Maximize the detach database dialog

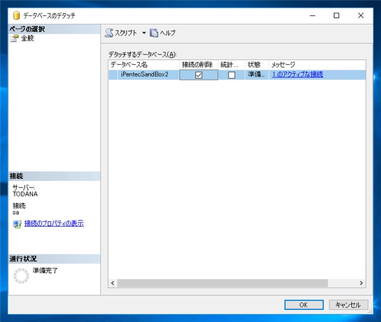click(x=337, y=15)
